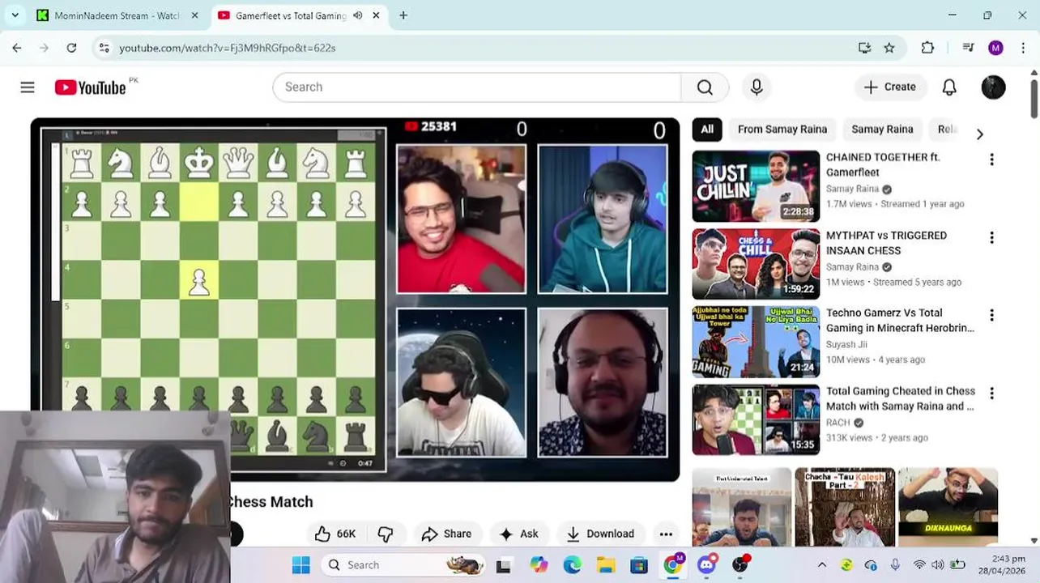Open OBS Studio from taskbar

point(740,565)
